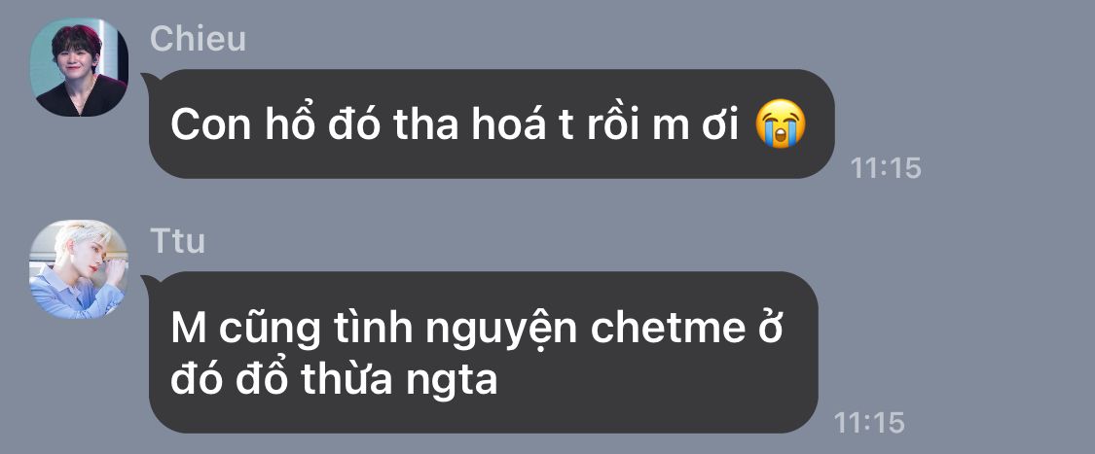This screenshot has height=454, width=1095.
Task: Click the tail of Ttu's speech bubble
Action: [148, 283]
